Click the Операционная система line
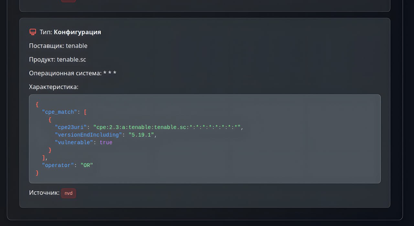This screenshot has height=226, width=414. coord(73,73)
